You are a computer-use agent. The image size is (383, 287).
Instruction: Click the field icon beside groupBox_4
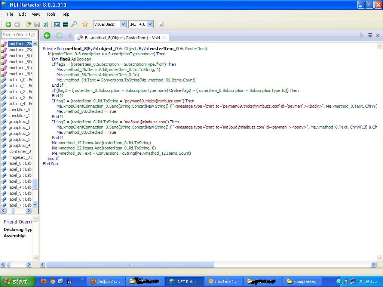click(x=4, y=145)
